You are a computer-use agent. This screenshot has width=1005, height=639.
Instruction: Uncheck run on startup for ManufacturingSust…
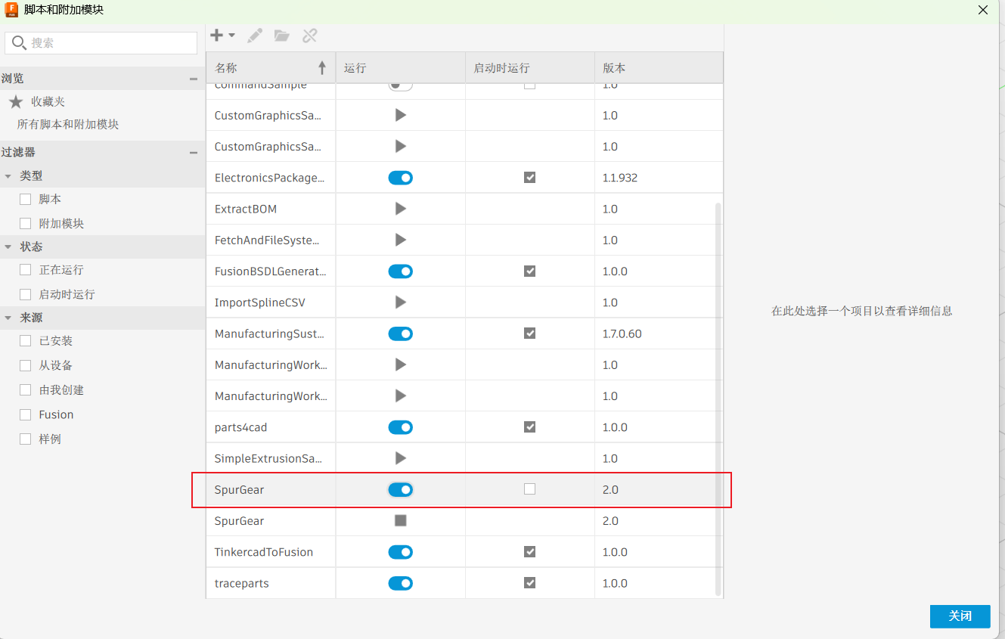click(529, 333)
